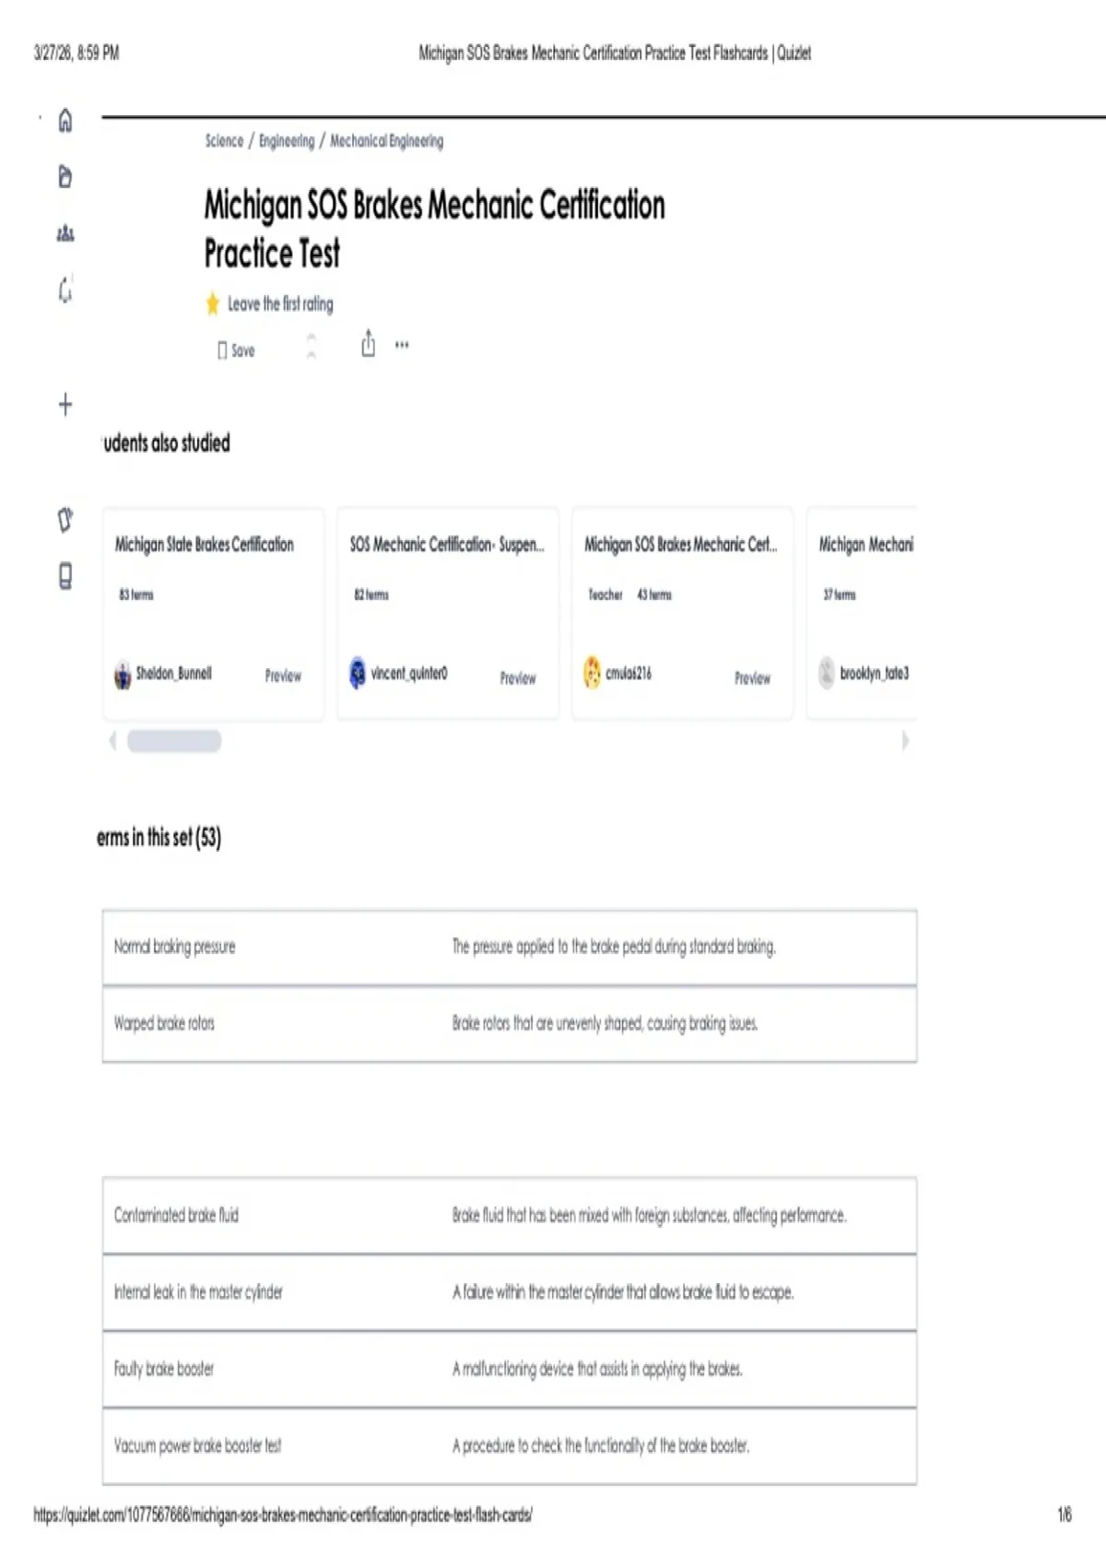Preview the Michigan State Brakes Certification set
1106x1567 pixels.
tap(283, 676)
